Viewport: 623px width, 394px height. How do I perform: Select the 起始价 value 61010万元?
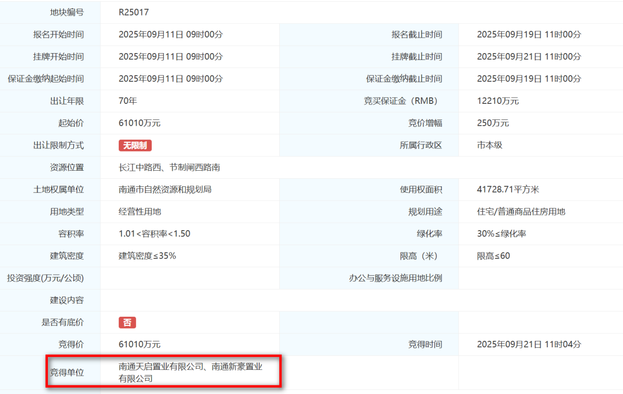(140, 123)
